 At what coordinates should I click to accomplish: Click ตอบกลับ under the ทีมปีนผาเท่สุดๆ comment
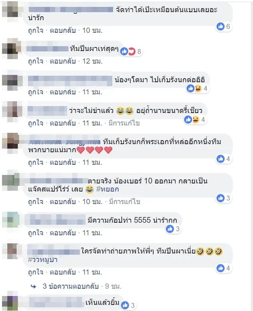tap(63, 61)
